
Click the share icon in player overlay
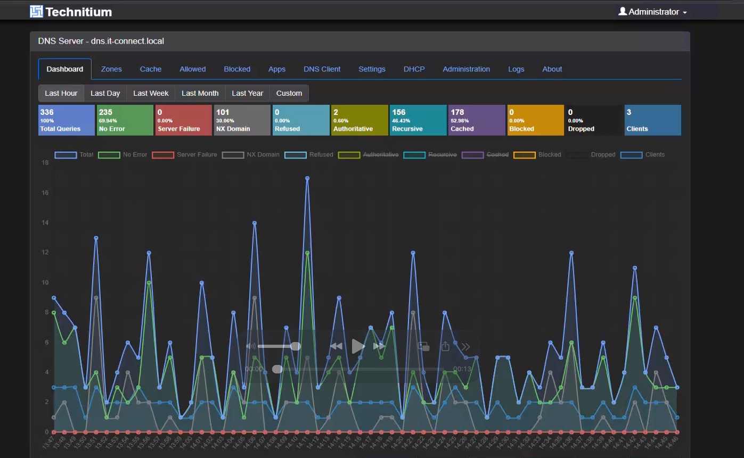pyautogui.click(x=446, y=346)
